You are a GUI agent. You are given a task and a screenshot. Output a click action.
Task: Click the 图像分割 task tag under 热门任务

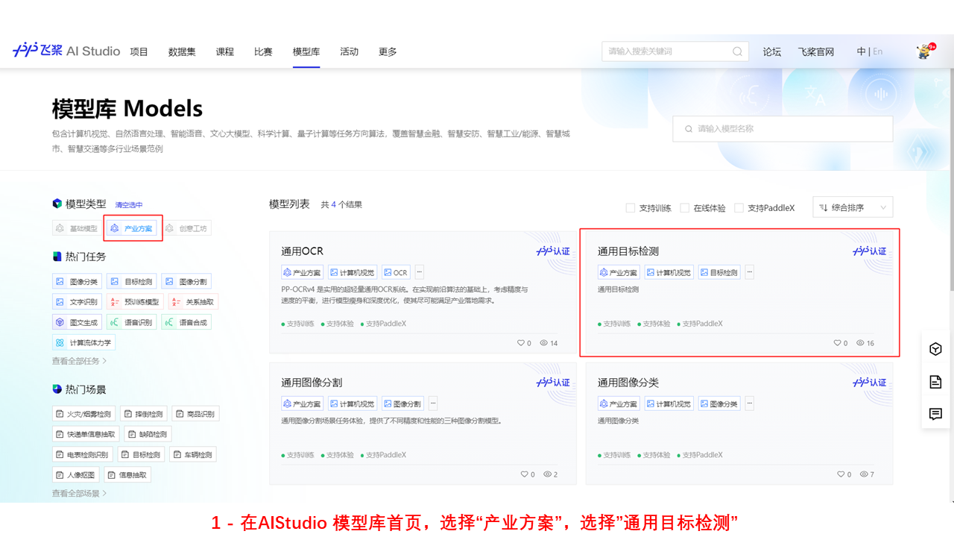tap(186, 282)
